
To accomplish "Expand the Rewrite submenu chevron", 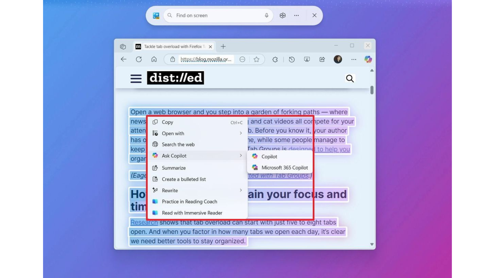I will tap(241, 190).
